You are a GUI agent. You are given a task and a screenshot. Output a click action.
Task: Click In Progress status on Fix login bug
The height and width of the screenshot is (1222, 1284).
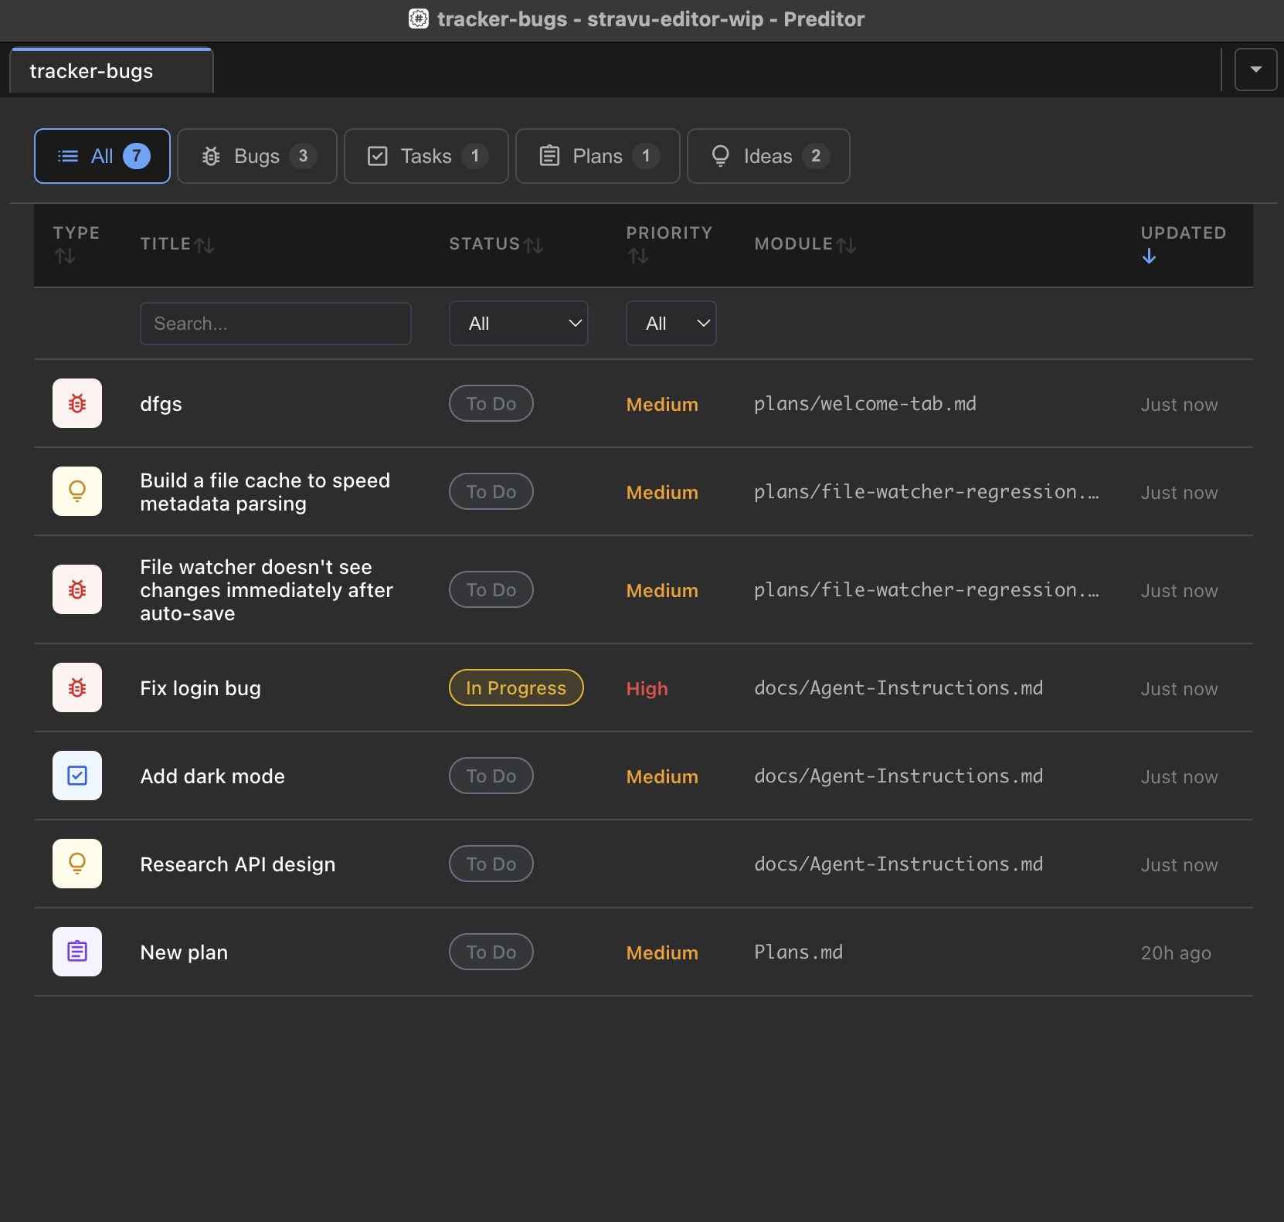[516, 687]
